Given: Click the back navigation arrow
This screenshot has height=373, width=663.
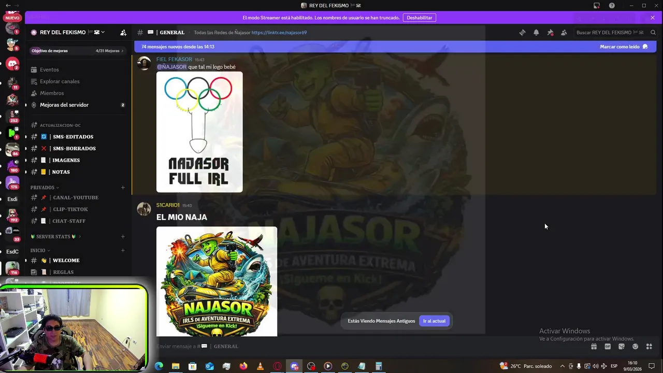Looking at the screenshot, I should tap(7, 5).
